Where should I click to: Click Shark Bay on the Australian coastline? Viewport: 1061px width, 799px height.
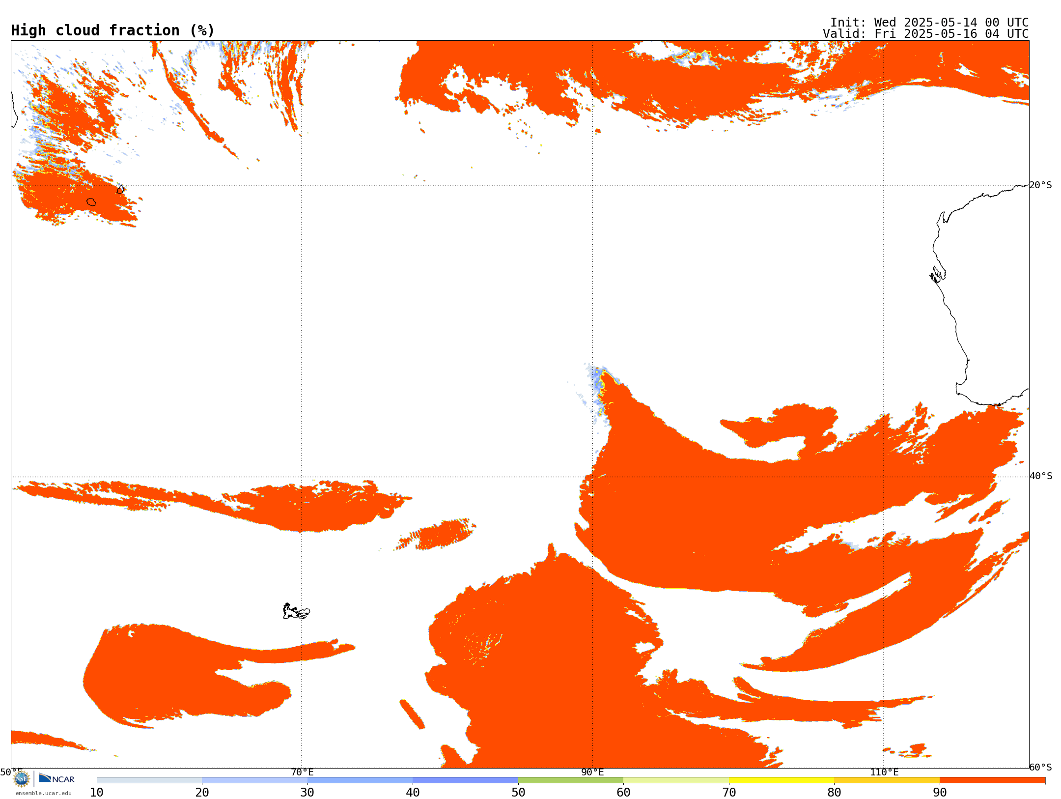pos(938,275)
